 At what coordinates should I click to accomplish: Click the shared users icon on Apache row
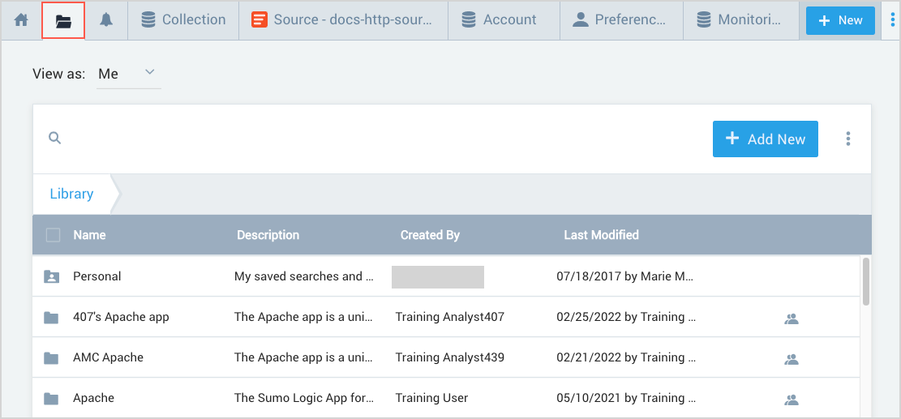pos(792,400)
